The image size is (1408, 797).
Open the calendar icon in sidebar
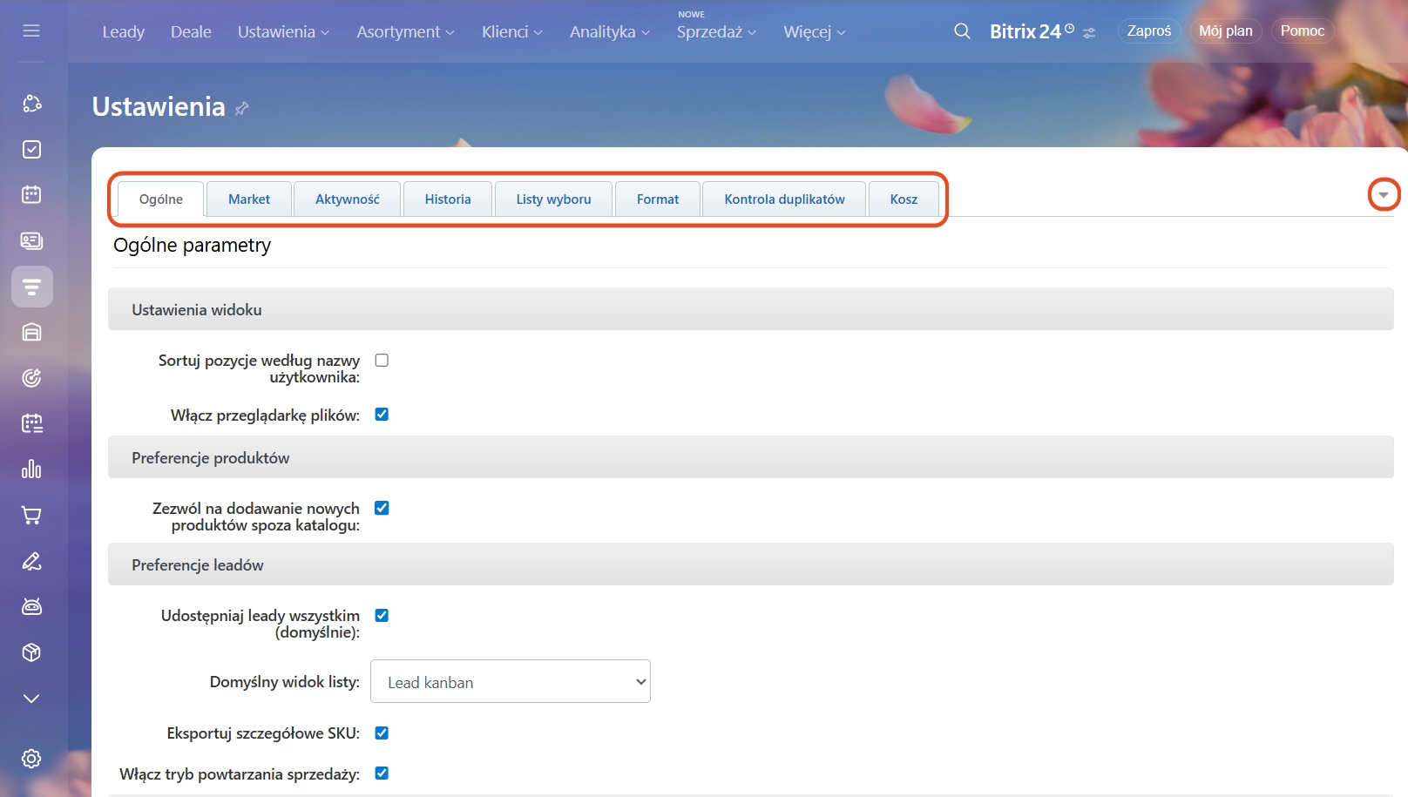tap(31, 194)
